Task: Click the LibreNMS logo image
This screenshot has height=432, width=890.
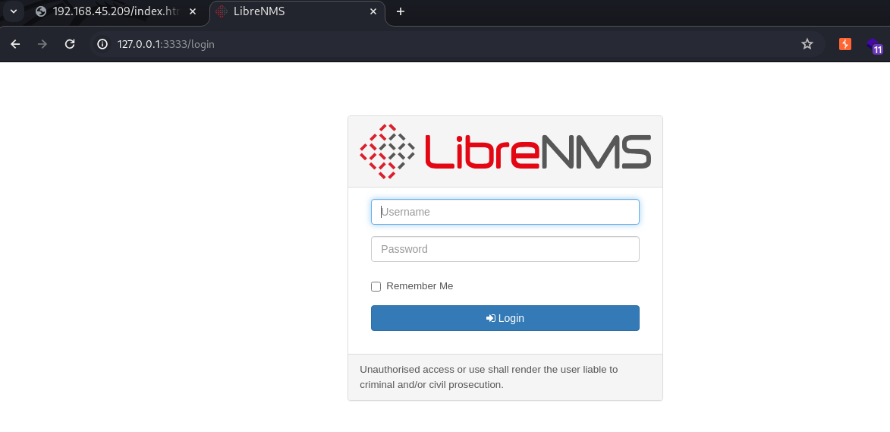Action: pos(505,152)
